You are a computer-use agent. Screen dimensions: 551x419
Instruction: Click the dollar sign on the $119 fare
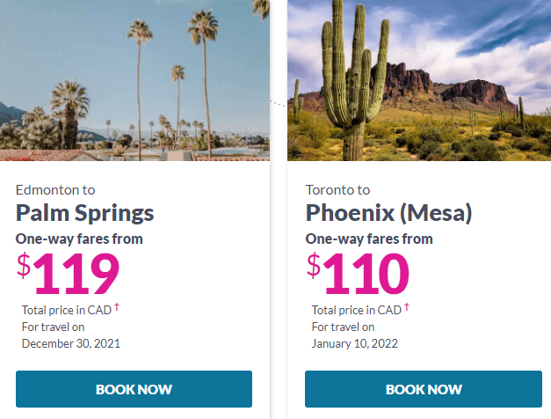point(24,266)
